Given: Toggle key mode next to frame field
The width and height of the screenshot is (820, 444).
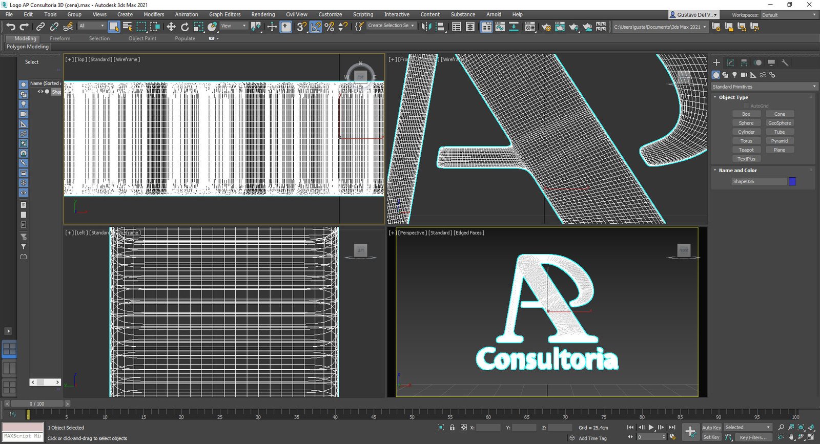Looking at the screenshot, I should tap(630, 437).
